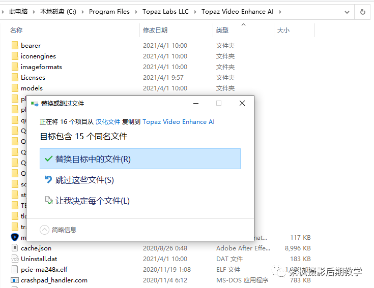Select the Licenses folder name
The width and height of the screenshot is (374, 288).
tap(33, 78)
